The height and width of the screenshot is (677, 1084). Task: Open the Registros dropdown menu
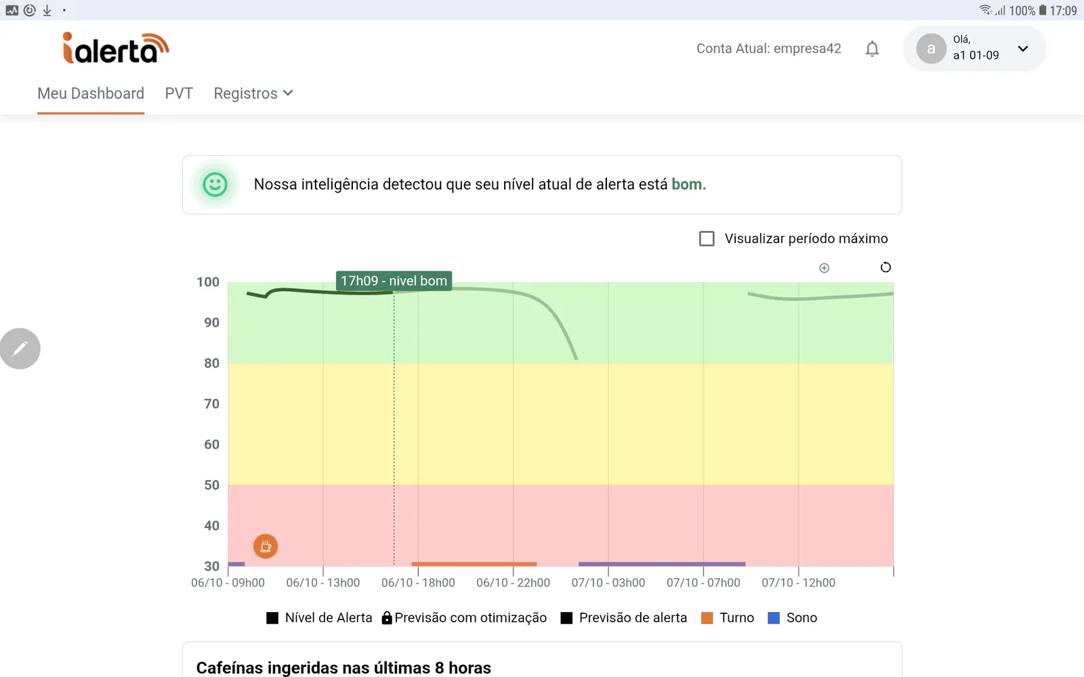click(x=253, y=93)
